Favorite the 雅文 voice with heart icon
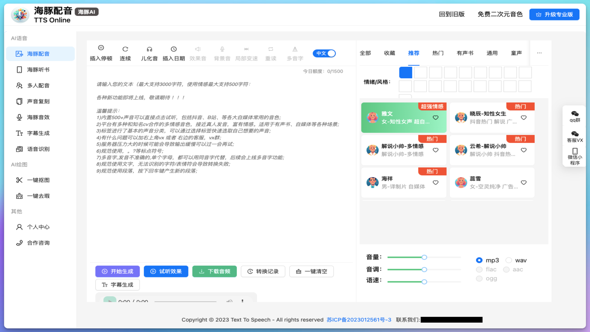Viewport: 590px width, 332px height. click(x=435, y=118)
